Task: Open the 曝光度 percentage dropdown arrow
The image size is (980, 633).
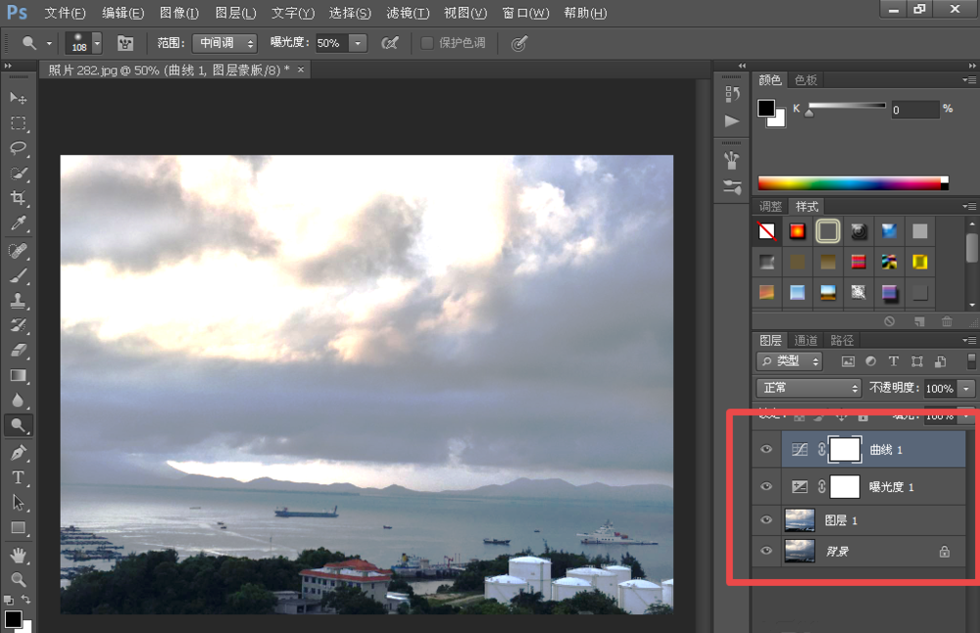Action: point(358,43)
